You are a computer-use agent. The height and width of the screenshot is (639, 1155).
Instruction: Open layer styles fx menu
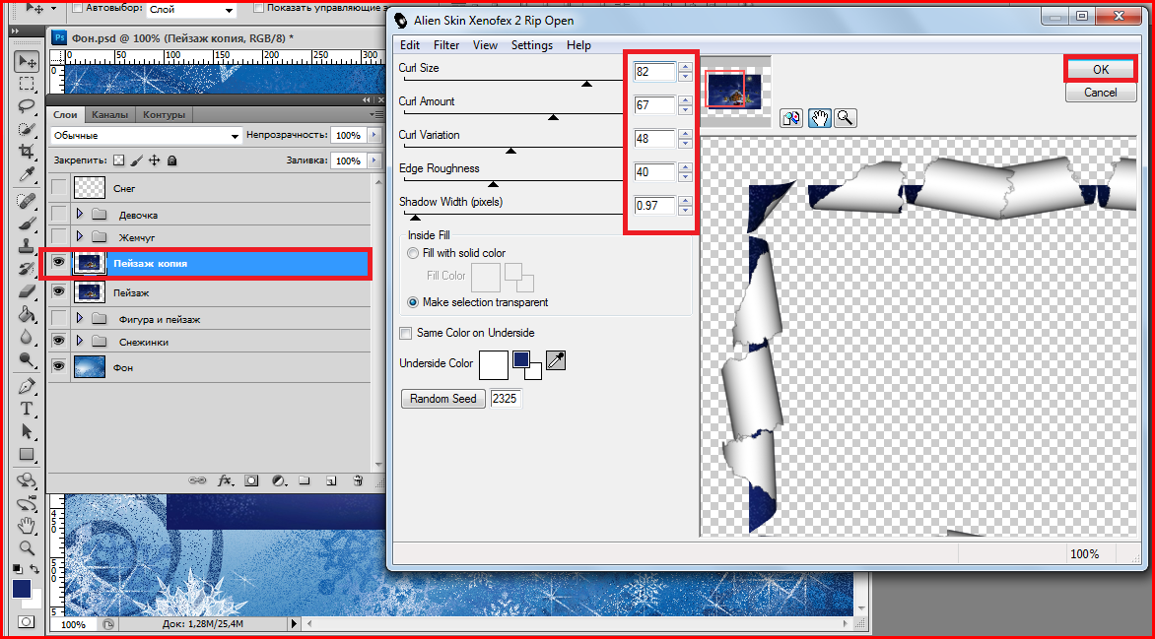226,480
